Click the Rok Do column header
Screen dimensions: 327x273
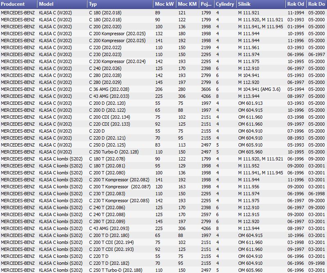pyautogui.click(x=317, y=4)
